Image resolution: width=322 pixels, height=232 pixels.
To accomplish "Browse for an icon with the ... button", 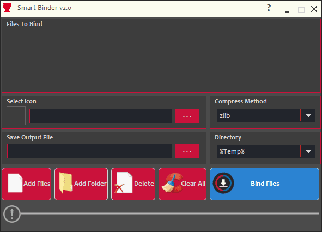I will (x=187, y=116).
